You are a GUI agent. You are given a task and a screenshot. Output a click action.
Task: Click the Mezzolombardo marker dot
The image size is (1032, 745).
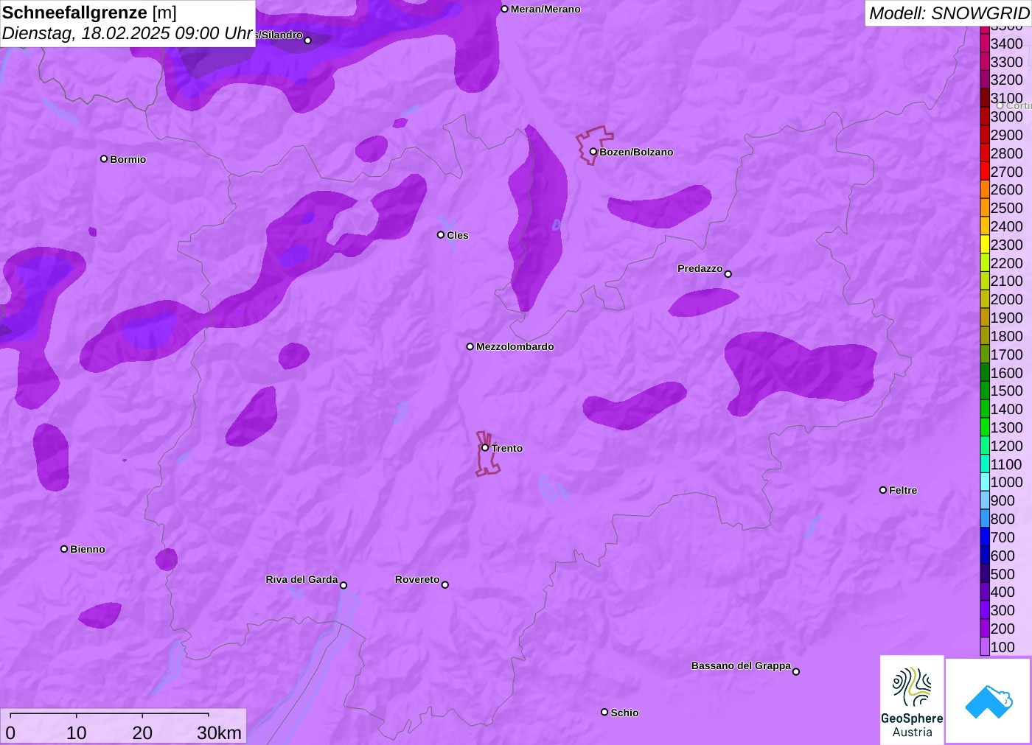[470, 346]
